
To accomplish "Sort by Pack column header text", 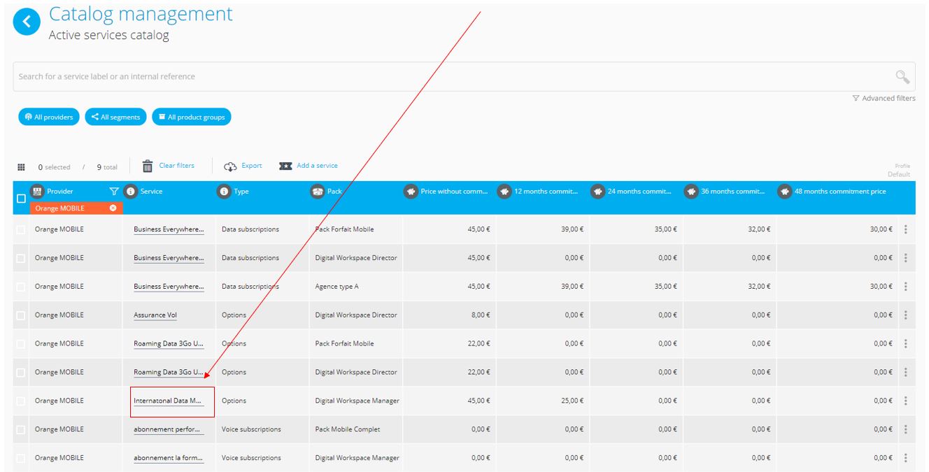I will click(334, 191).
